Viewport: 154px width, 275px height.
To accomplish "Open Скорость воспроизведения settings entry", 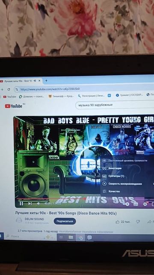I will (x=127, y=184).
